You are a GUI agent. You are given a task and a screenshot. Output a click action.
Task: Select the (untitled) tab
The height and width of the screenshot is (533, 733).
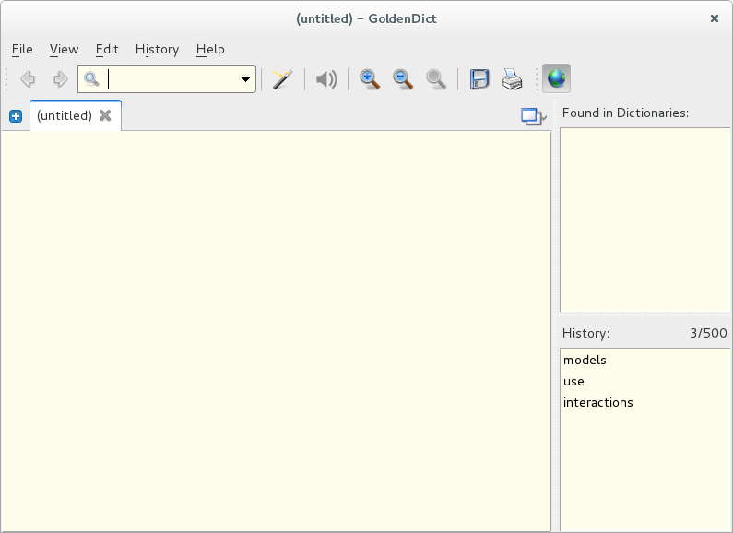point(76,115)
